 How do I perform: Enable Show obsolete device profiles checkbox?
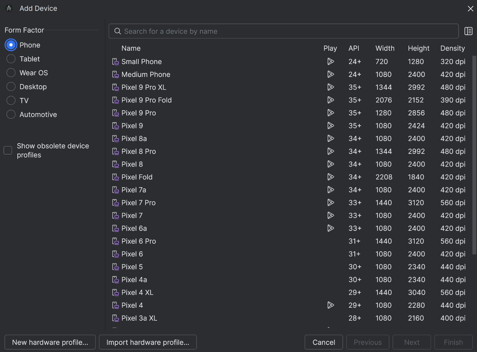pyautogui.click(x=8, y=150)
